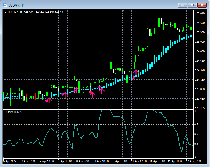
Task: Open the dropdown triangle beside USDJPY,H1 chart label
Action: (x=5, y=12)
